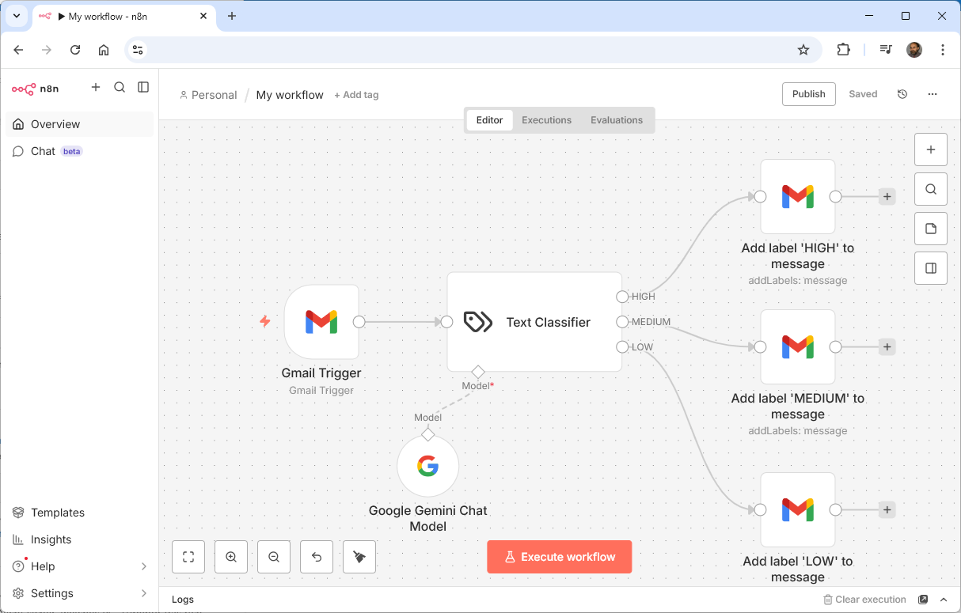Expand the Help submenu

[143, 566]
